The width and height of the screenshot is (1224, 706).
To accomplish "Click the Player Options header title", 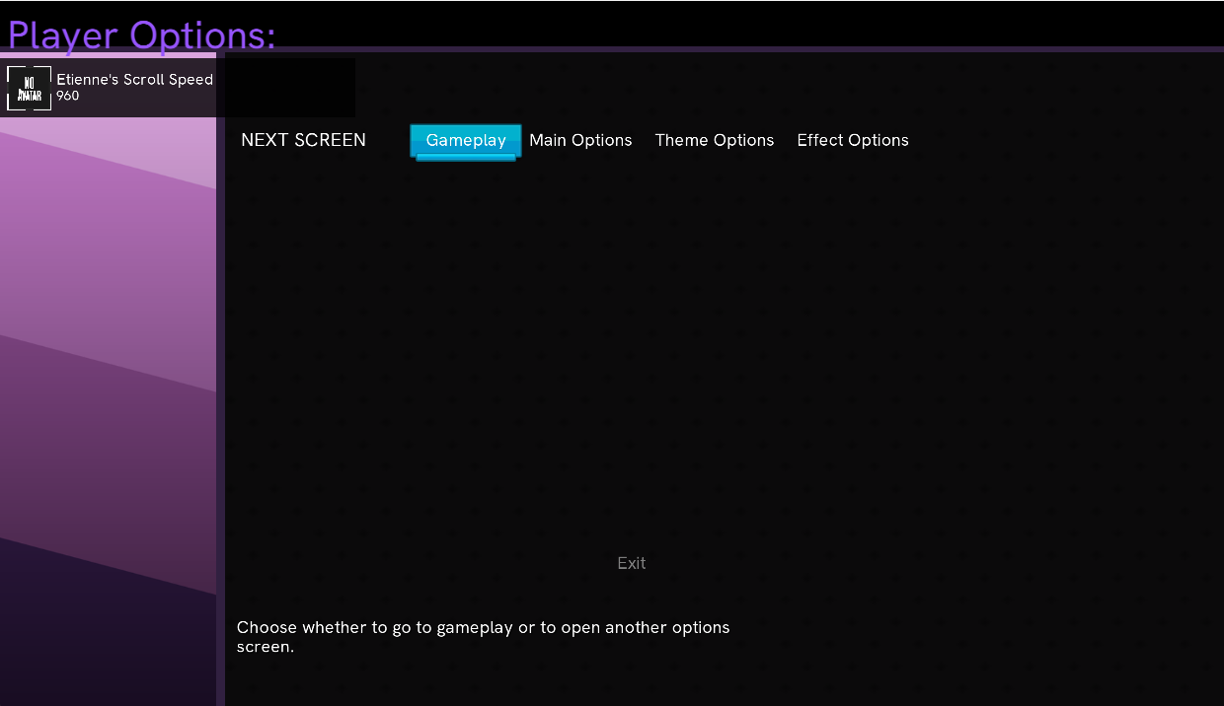I will click(142, 35).
